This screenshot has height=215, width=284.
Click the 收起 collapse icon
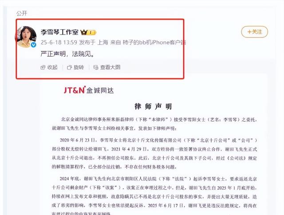[43, 67]
